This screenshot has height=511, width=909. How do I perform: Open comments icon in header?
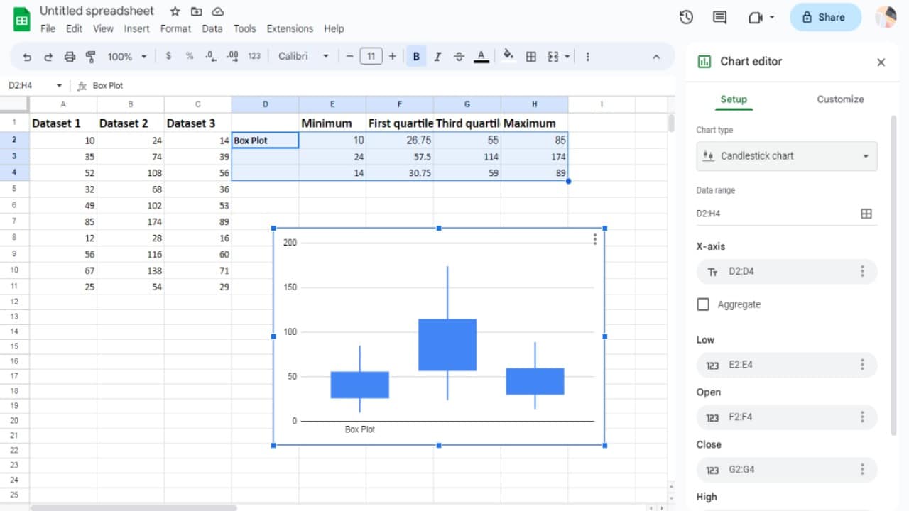tap(719, 17)
